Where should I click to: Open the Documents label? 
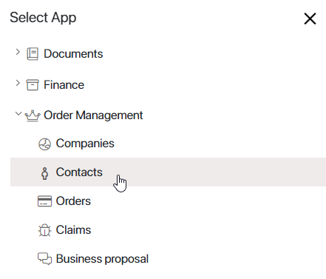(x=73, y=54)
